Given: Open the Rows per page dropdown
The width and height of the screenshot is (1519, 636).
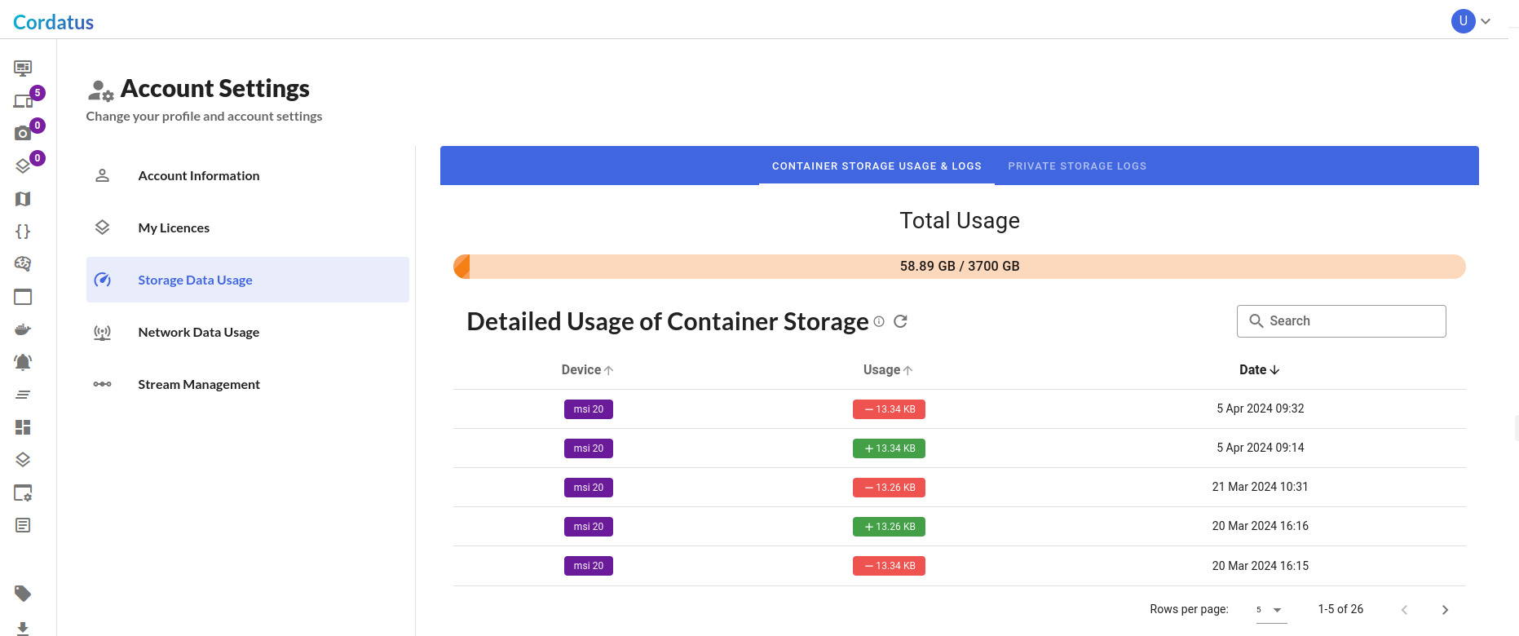Looking at the screenshot, I should pos(1271,610).
